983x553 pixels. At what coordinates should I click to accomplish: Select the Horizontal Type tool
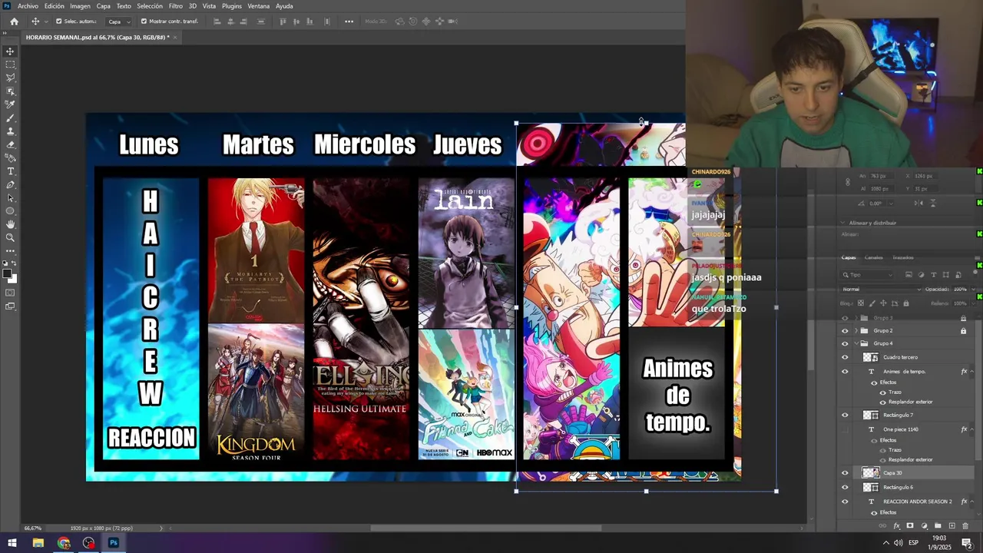pos(10,171)
